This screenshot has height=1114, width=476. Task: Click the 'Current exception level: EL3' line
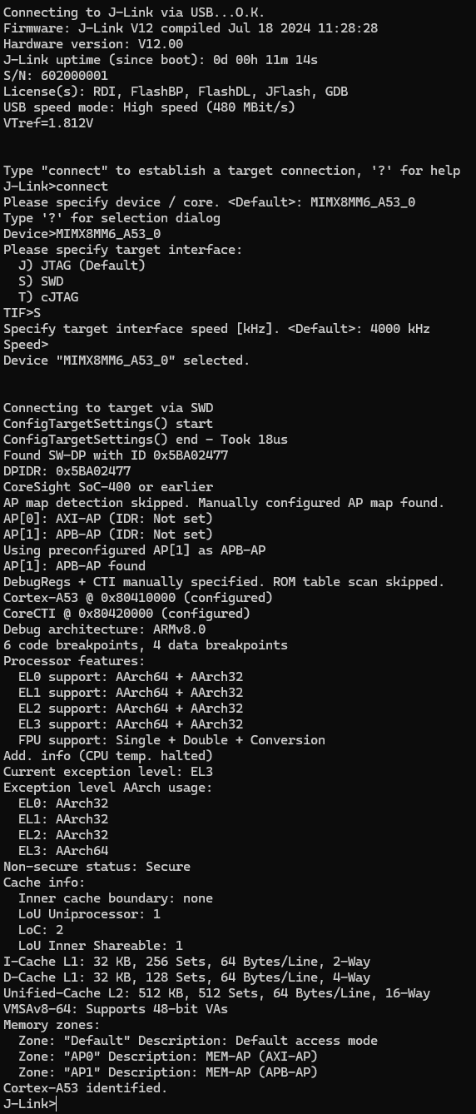tap(108, 772)
